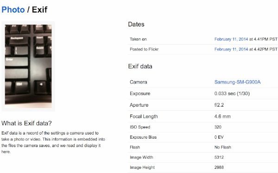The image size is (278, 173).
Task: Open the Photo breadcrumb link
Action: 13,10
